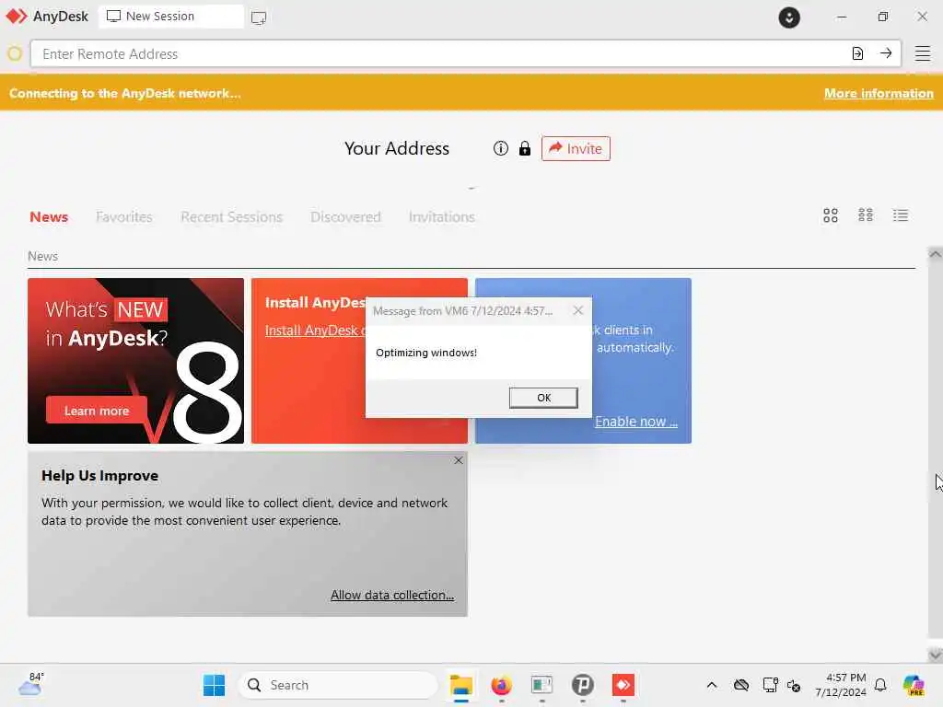Screen dimensions: 943x707
Task: Open Firefox from taskbar
Action: tap(502, 685)
